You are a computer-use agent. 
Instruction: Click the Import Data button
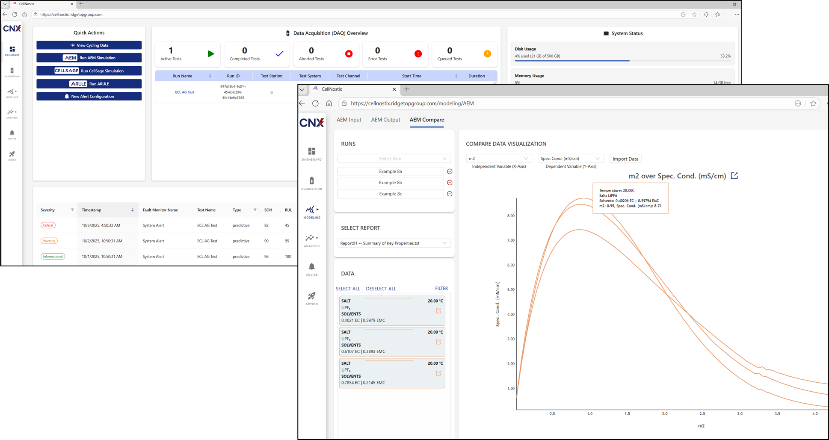[x=625, y=159]
